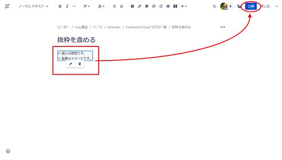Click the 公開 publish button
282x160 pixels.
click(251, 6)
